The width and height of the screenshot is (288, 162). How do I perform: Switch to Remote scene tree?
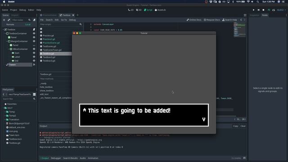[10, 24]
